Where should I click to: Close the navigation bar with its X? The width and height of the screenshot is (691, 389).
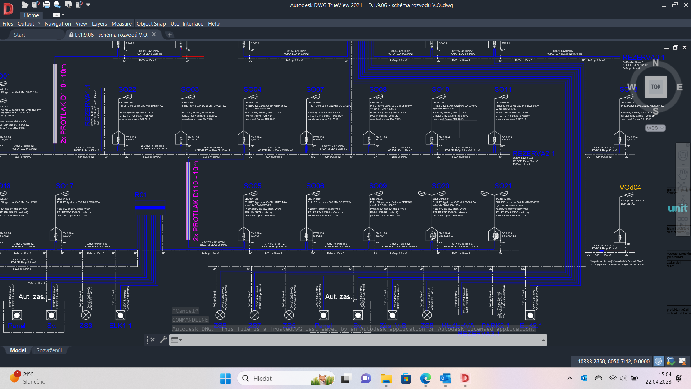[687, 145]
